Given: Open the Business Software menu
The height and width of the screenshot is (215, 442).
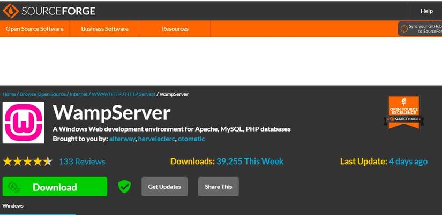Looking at the screenshot, I should [105, 29].
